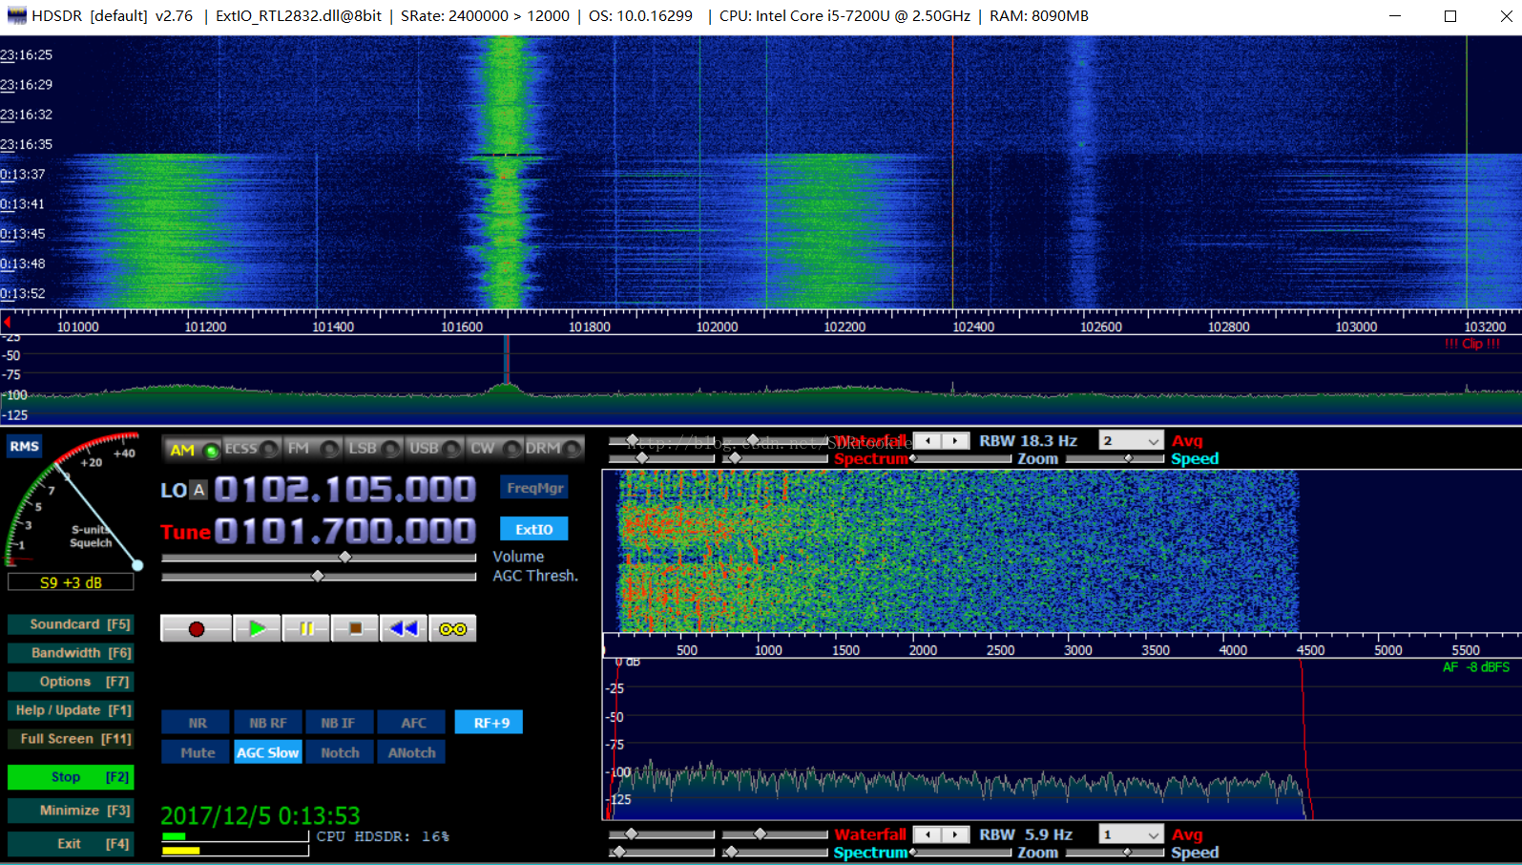
Task: Click the green Stop [F2] button
Action: pyautogui.click(x=71, y=777)
